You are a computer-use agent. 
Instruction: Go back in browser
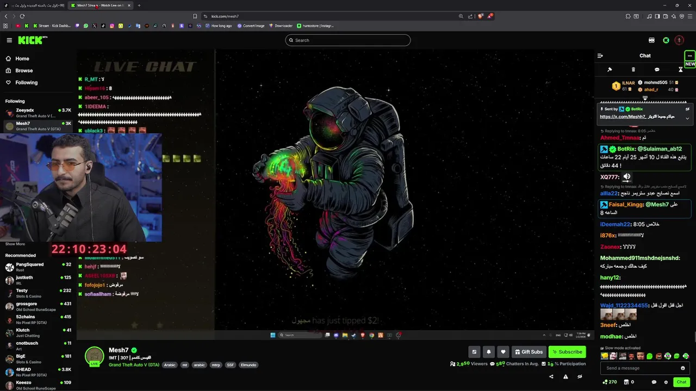tap(6, 16)
